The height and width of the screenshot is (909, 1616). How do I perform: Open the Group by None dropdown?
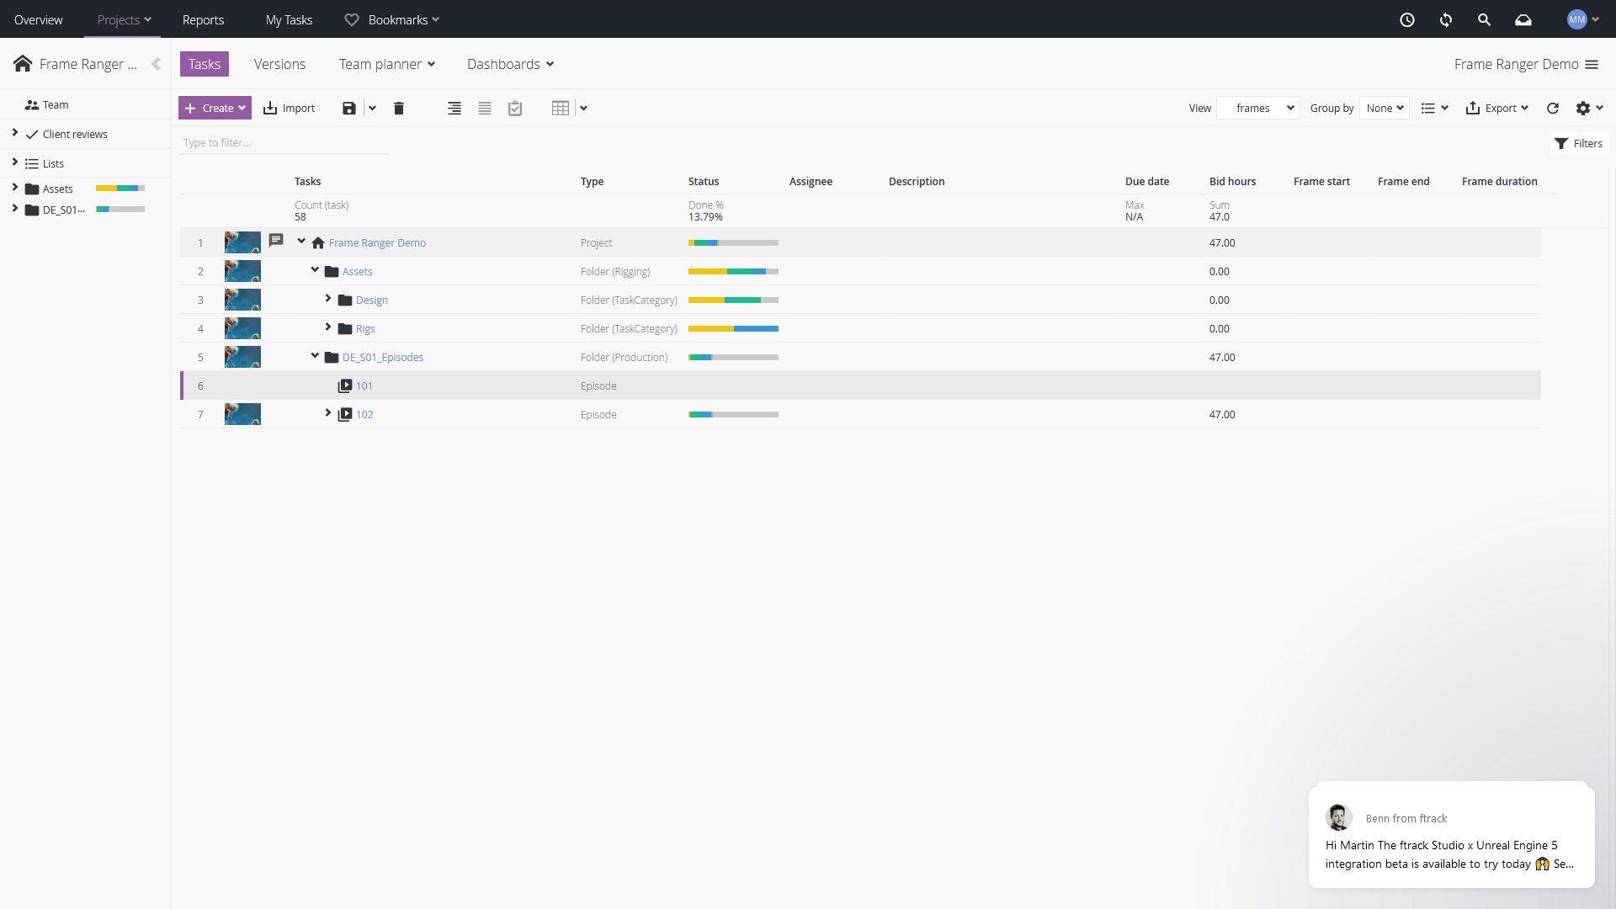pyautogui.click(x=1385, y=109)
